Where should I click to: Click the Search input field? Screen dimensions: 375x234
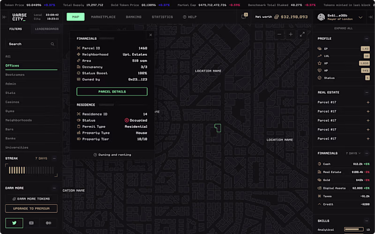[31, 44]
